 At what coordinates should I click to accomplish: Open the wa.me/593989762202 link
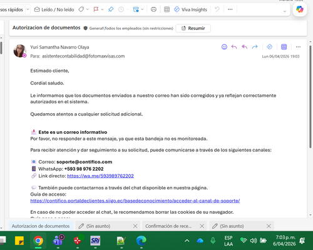[100, 176]
